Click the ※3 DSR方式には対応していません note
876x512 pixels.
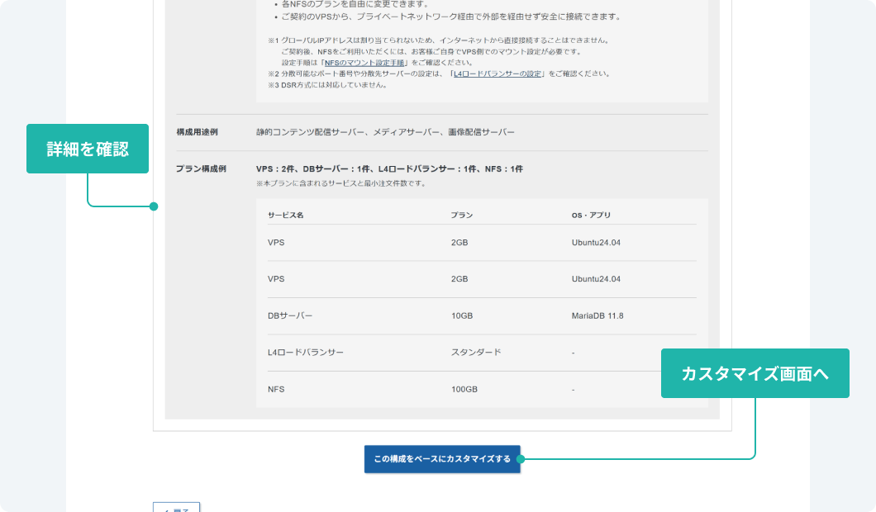point(327,85)
